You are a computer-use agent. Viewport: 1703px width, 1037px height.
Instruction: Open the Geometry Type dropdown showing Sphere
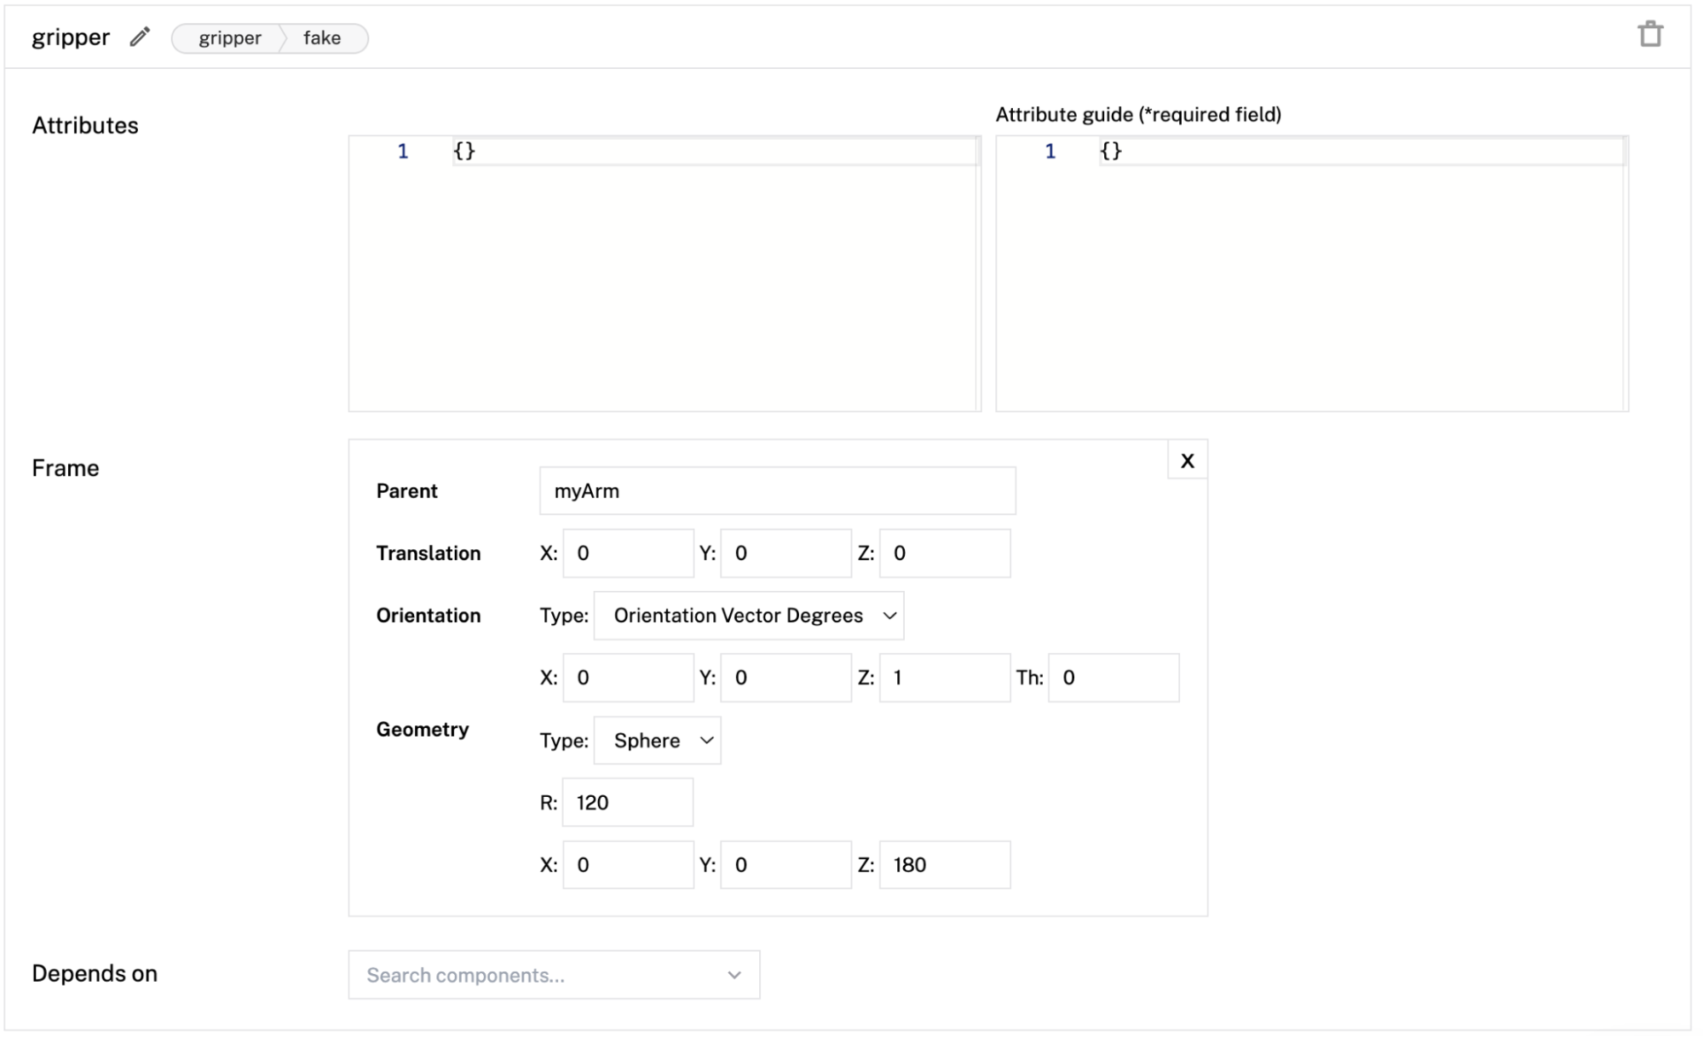click(656, 740)
